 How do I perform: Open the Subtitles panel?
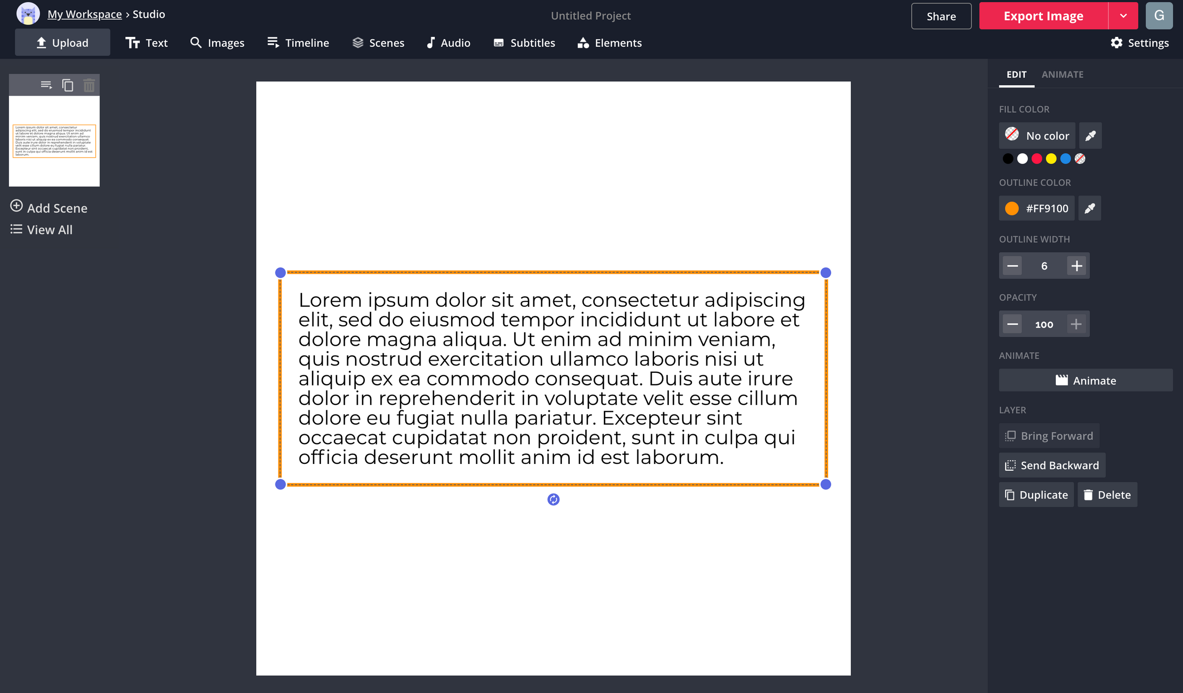[524, 43]
